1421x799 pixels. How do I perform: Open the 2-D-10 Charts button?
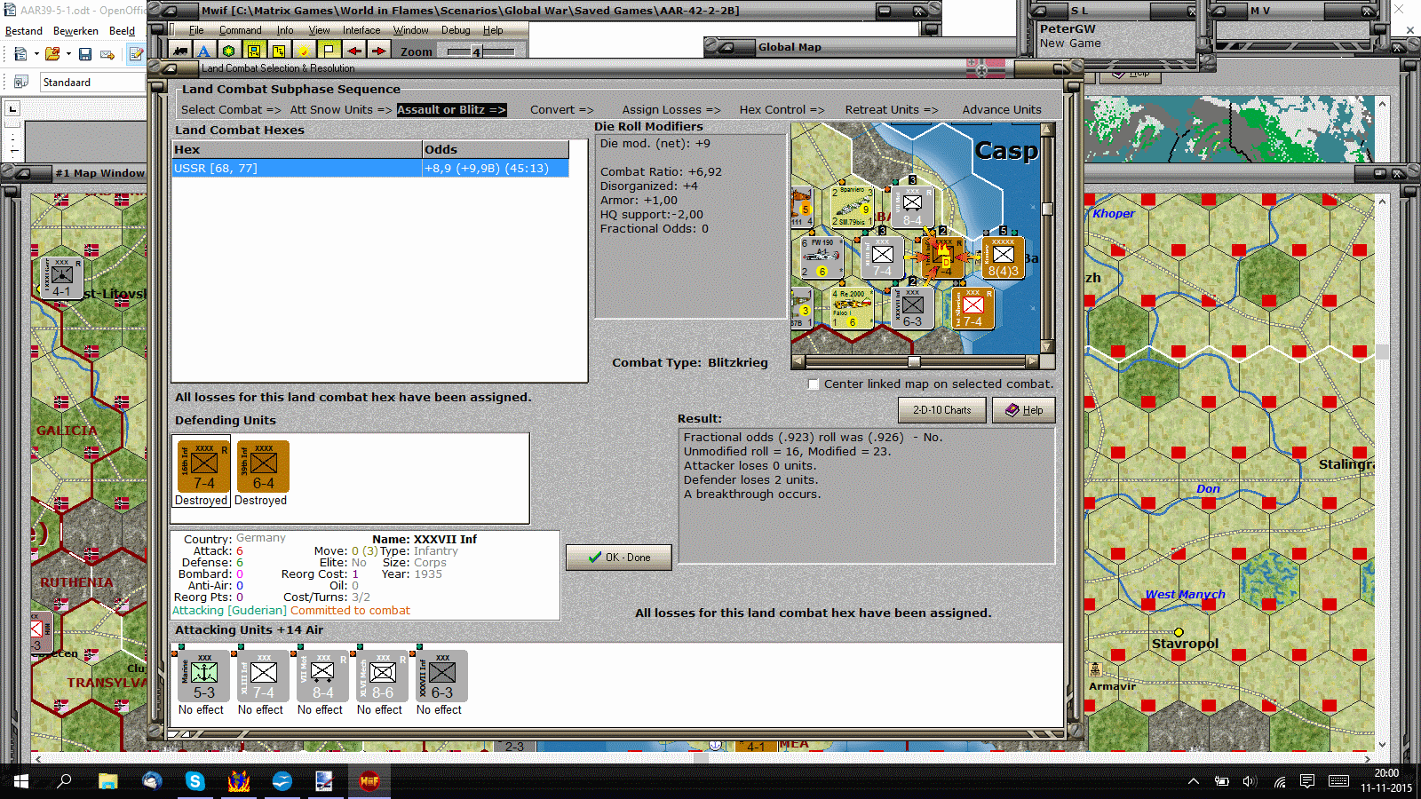(x=942, y=410)
